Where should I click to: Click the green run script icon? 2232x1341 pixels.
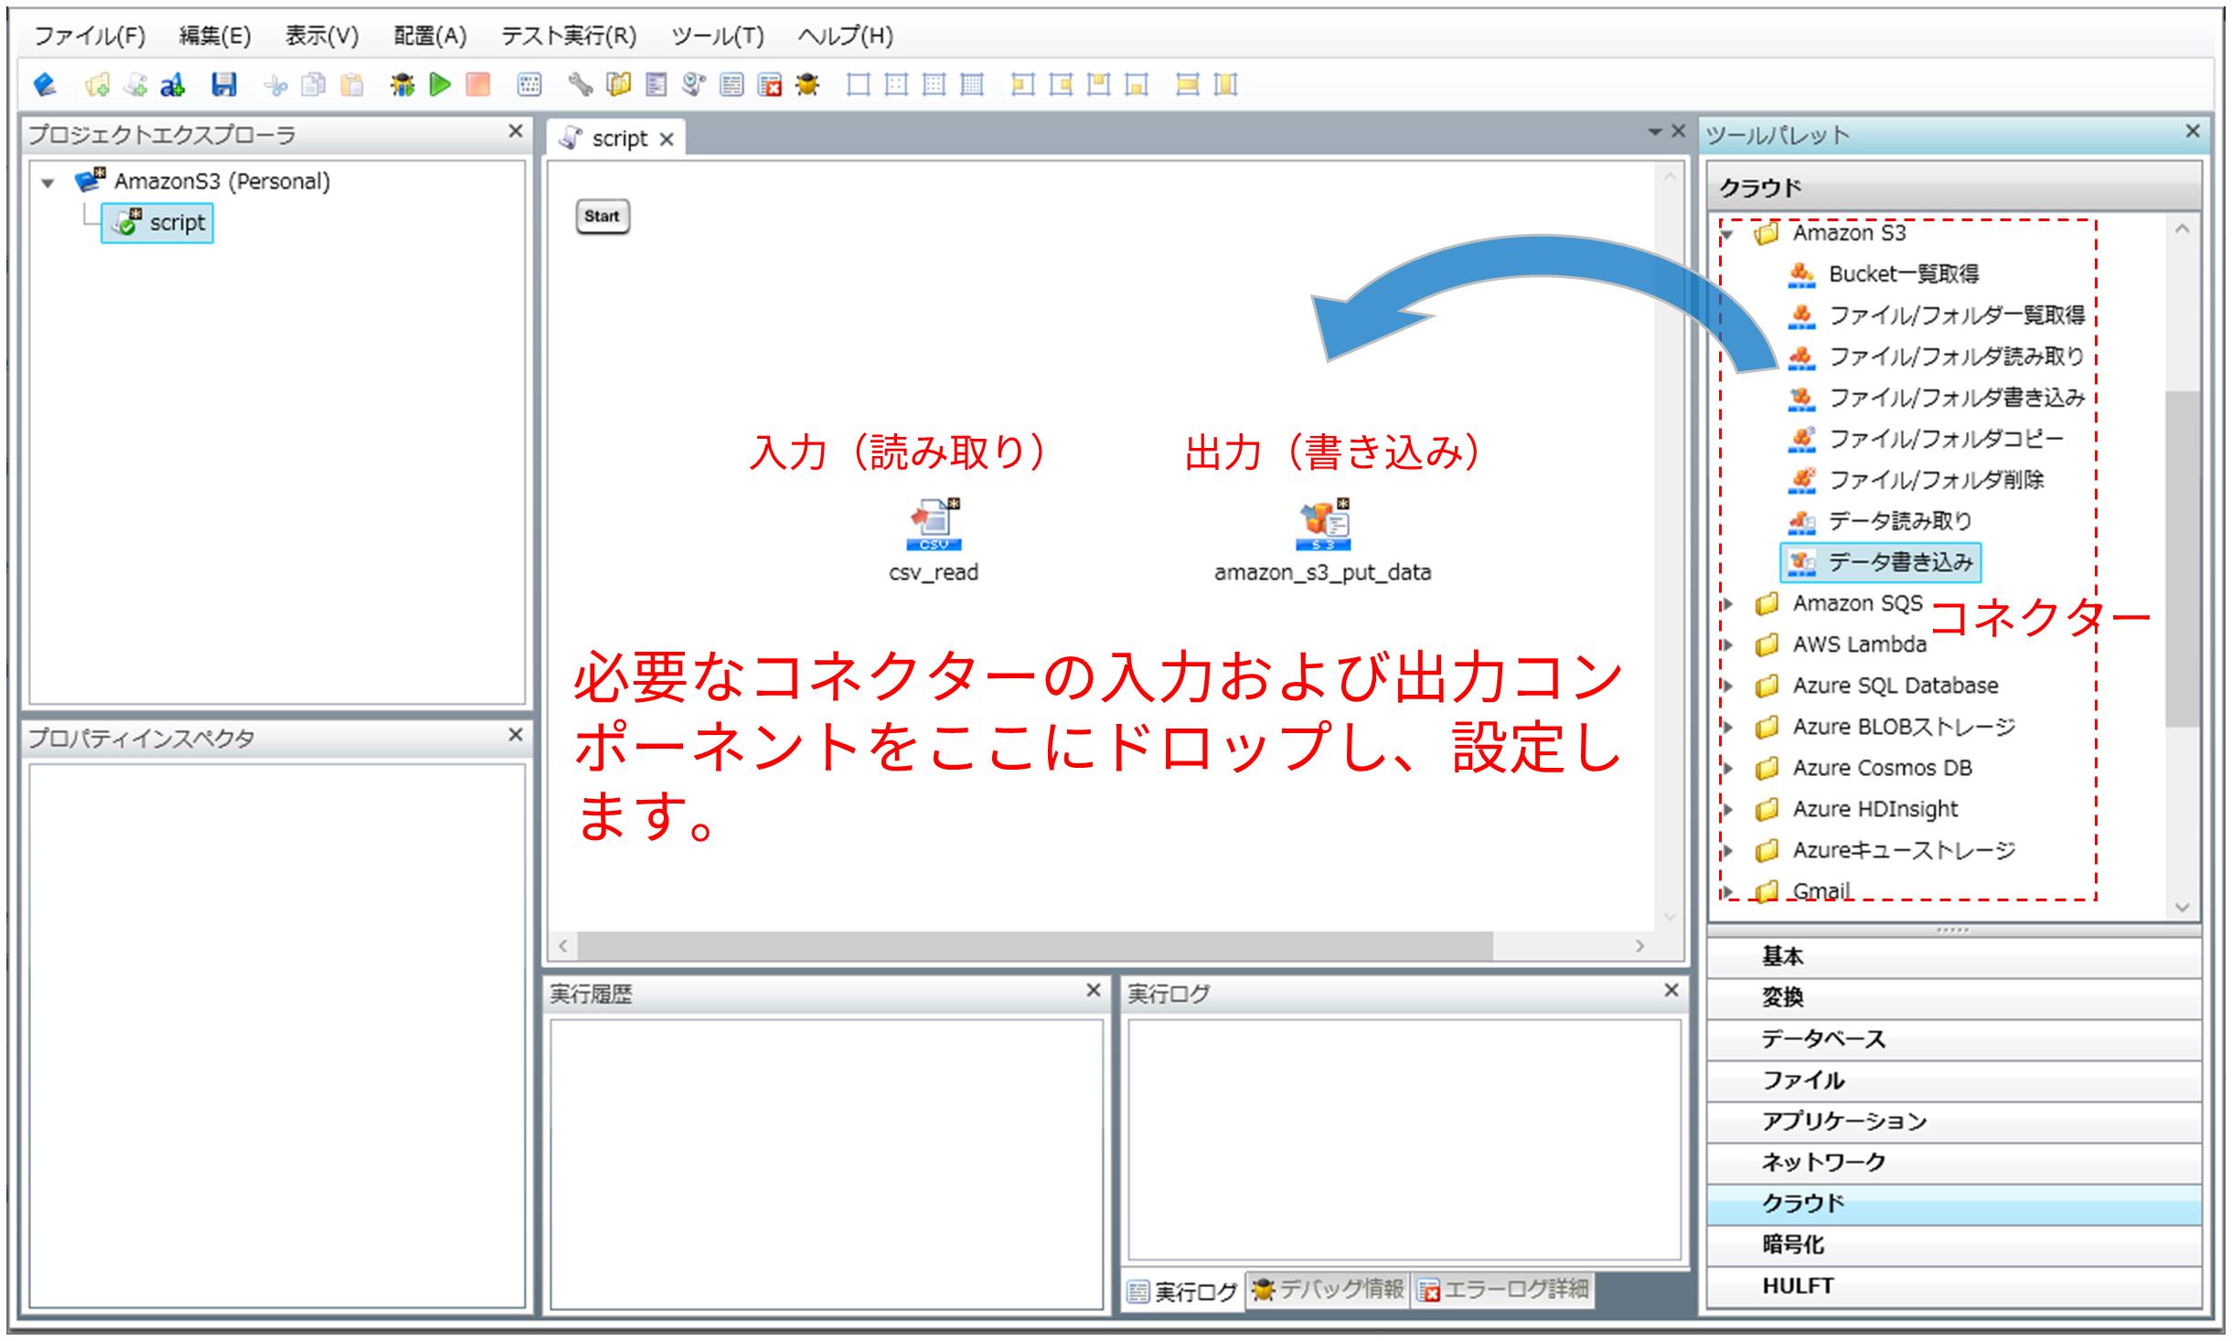point(440,85)
